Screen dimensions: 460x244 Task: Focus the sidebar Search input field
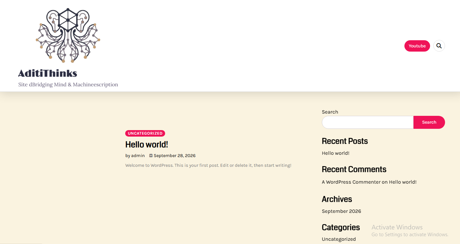(x=368, y=122)
